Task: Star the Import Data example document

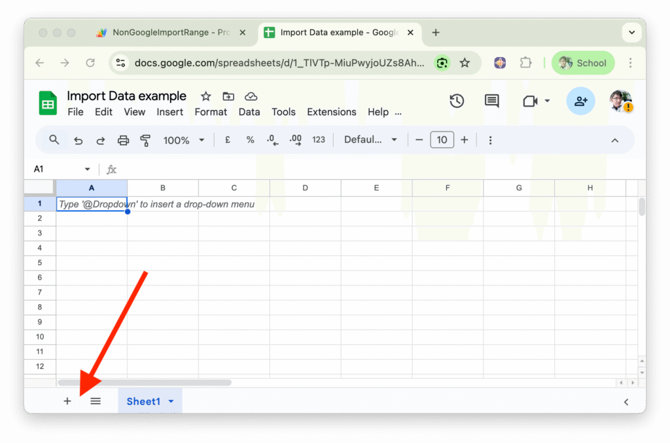Action: (205, 96)
